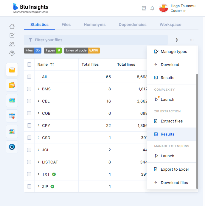Open the team members sidebar icon
This screenshot has height=206, width=205.
12,44
